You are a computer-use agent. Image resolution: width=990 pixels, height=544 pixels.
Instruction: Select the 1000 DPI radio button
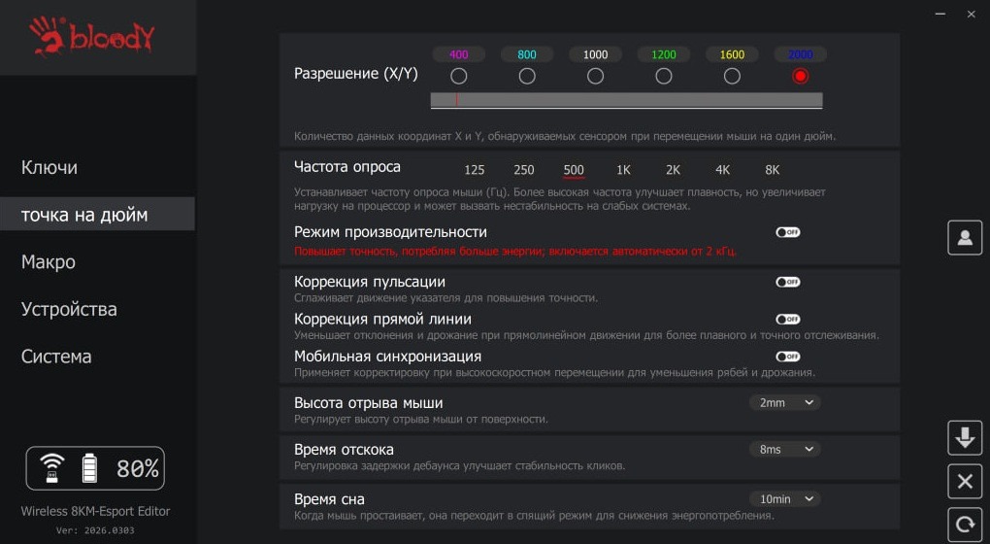pyautogui.click(x=595, y=77)
